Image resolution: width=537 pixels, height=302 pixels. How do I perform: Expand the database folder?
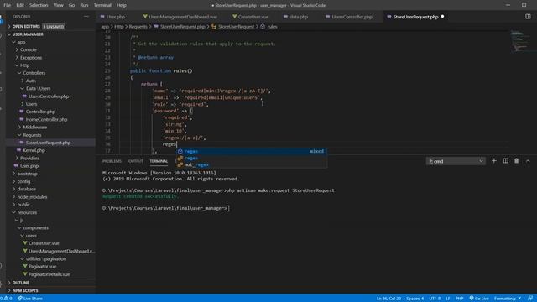[50, 189]
